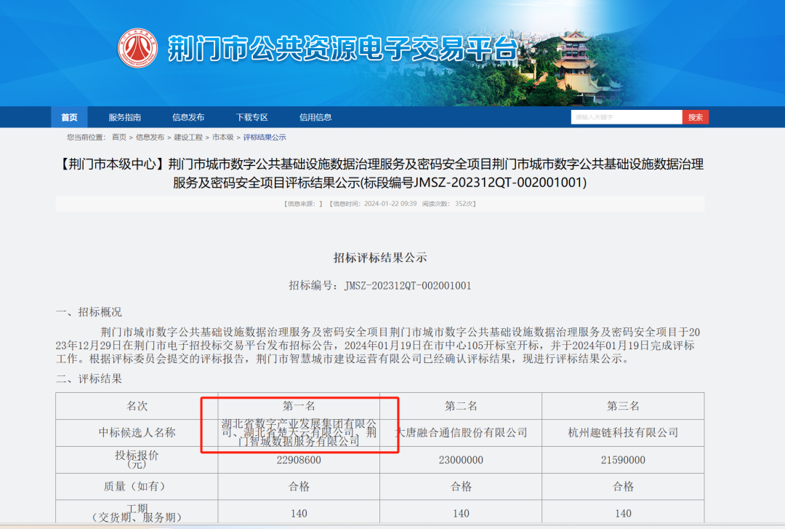Click the first-place candidate 湖北省数字产业发展集团 cell
Screen dimensions: 785x529
(299, 433)
